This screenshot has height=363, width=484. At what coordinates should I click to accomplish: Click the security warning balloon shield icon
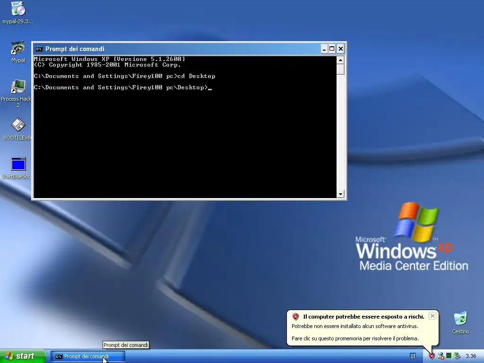(x=295, y=316)
